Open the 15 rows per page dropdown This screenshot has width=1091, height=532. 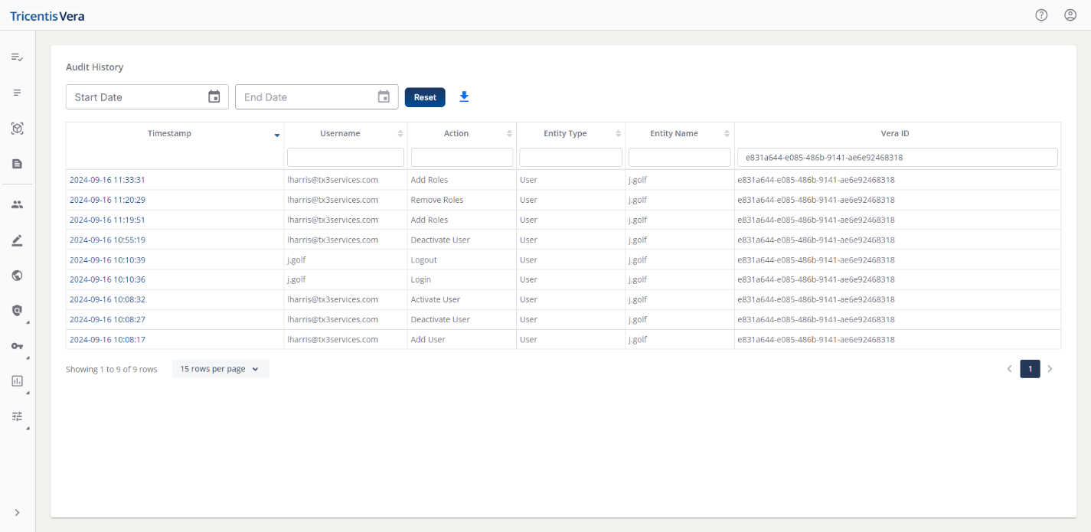[x=220, y=369]
